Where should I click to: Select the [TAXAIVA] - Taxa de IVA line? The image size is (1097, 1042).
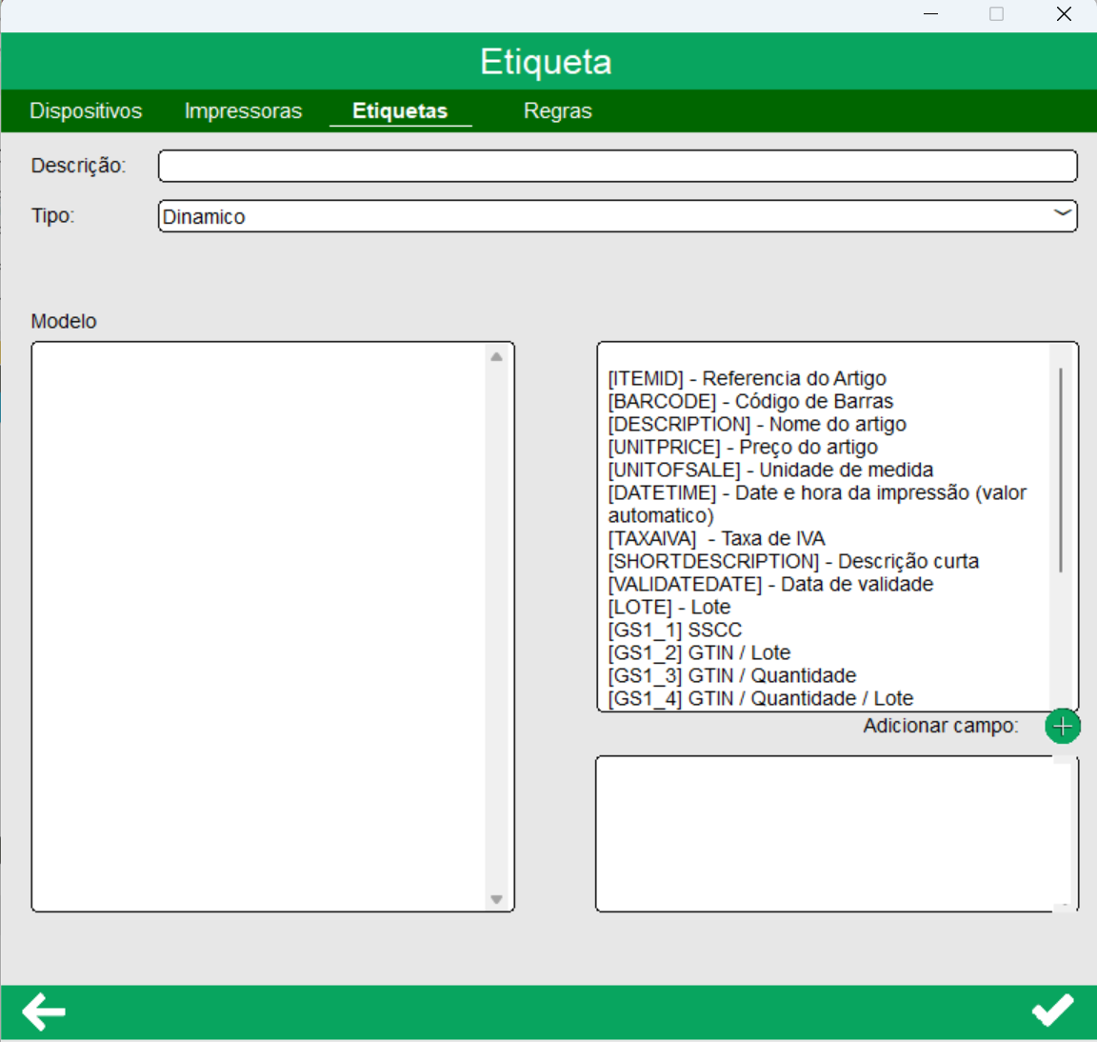[x=716, y=539]
